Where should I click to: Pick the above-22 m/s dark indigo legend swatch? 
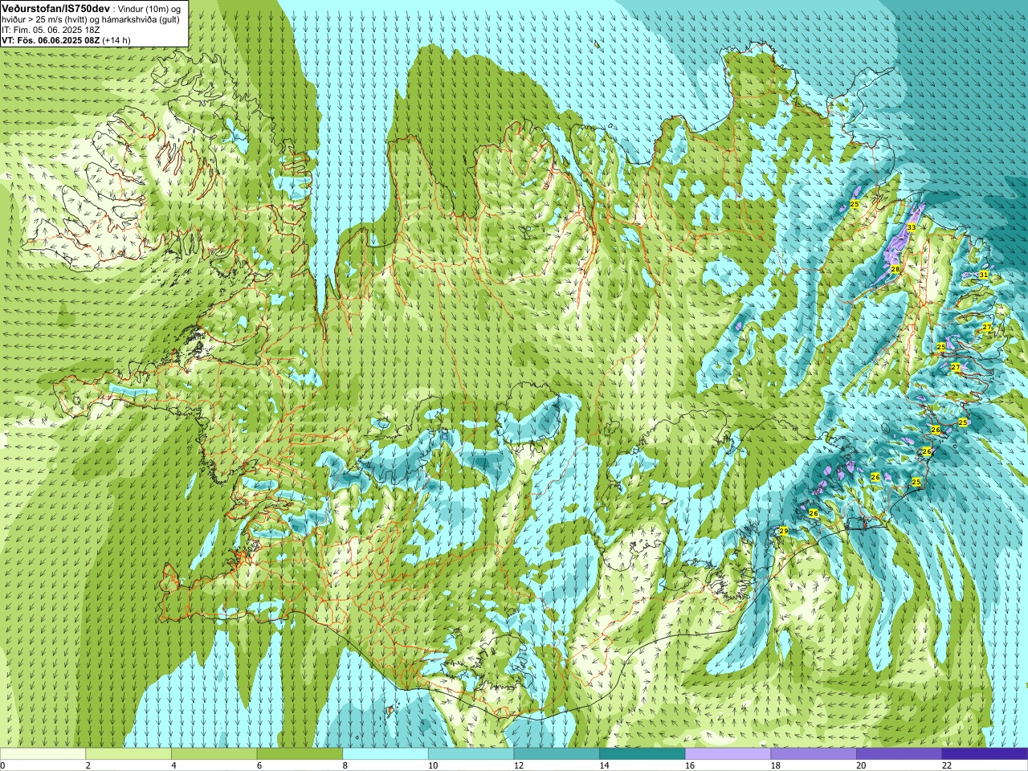[x=985, y=754]
